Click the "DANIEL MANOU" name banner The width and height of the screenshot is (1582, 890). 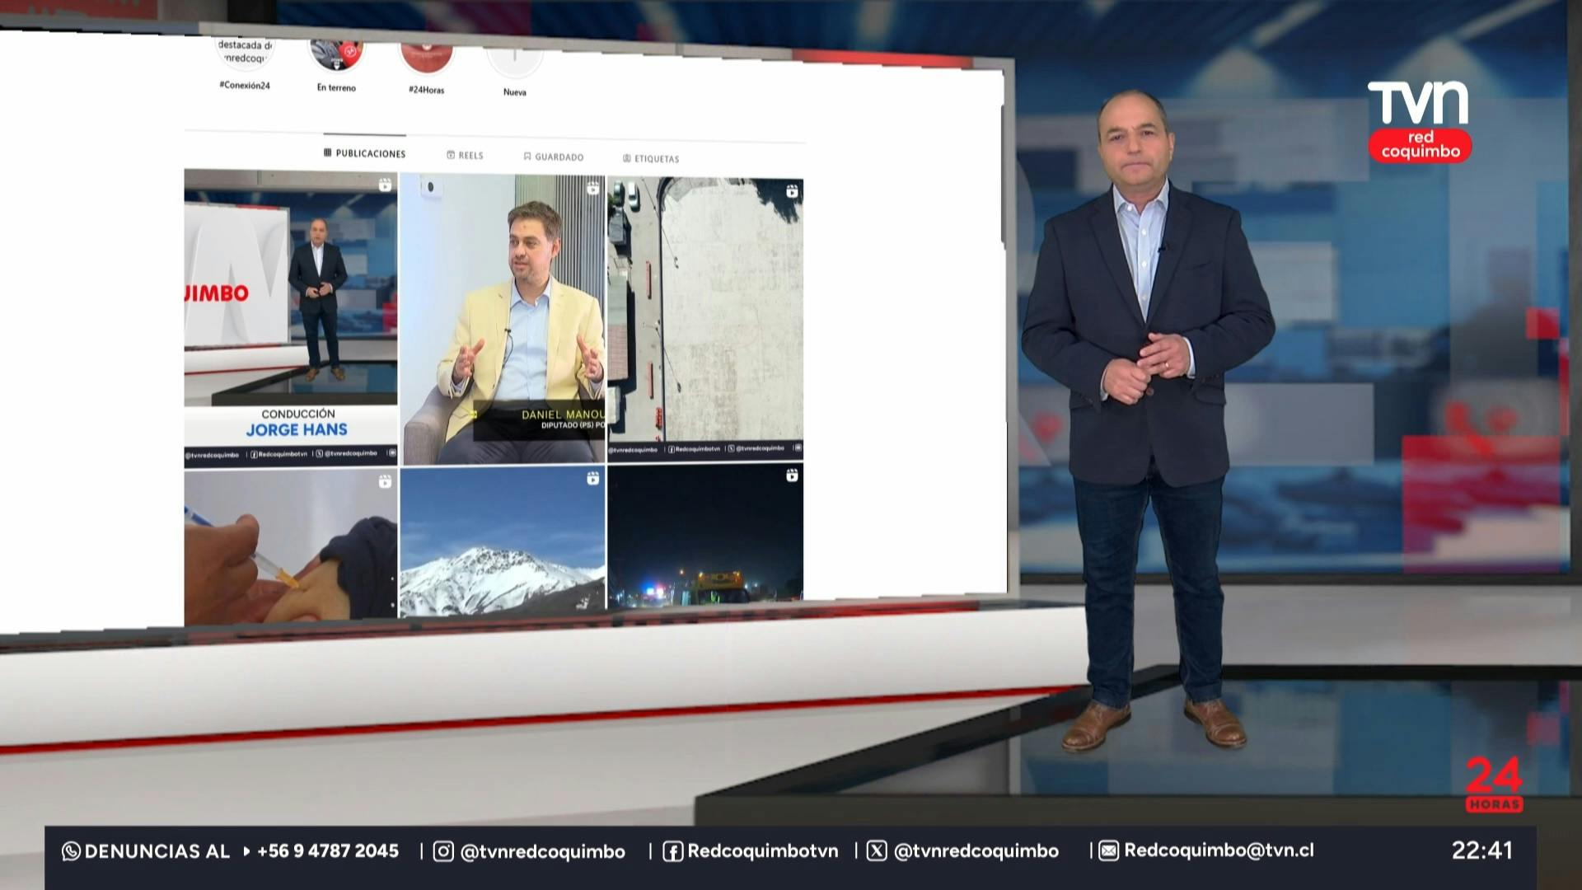[x=564, y=415]
